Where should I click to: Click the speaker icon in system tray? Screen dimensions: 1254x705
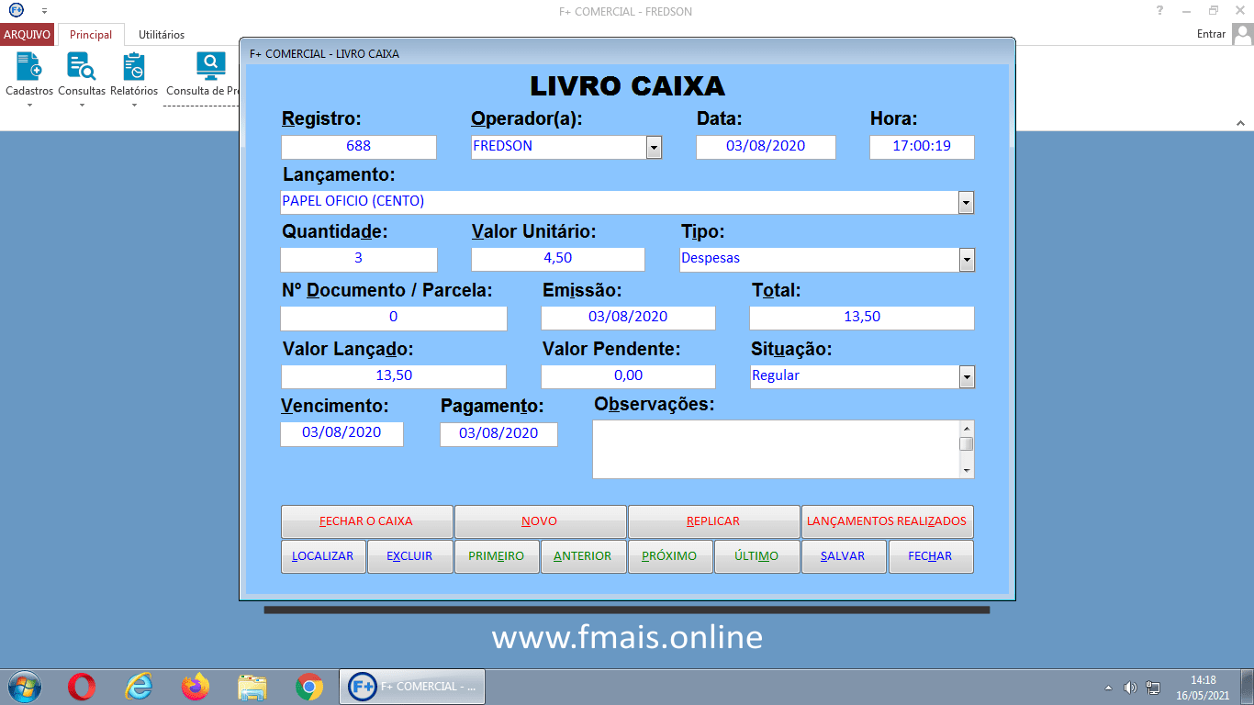[1131, 686]
